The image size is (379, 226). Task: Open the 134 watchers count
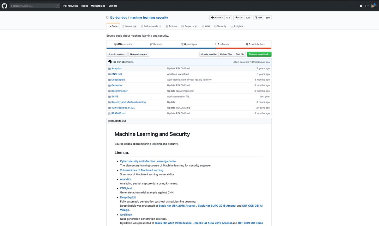click(x=228, y=18)
